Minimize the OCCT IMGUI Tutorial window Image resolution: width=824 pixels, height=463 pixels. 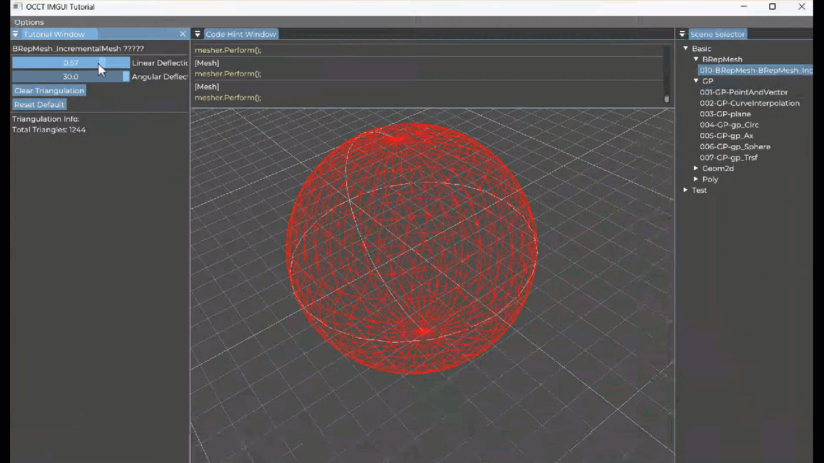click(x=744, y=7)
